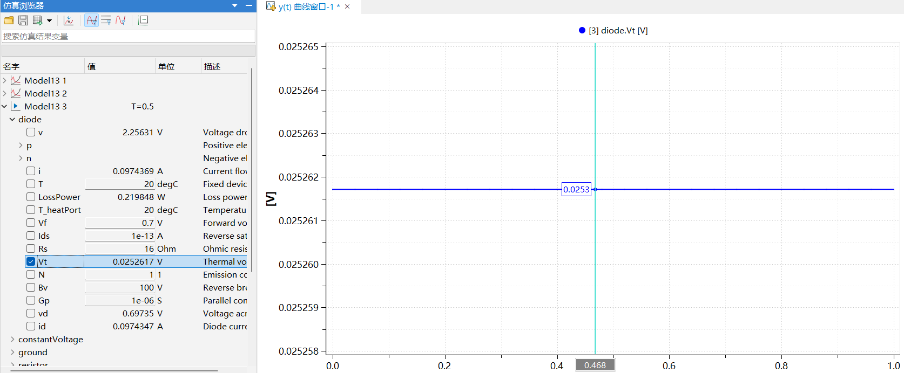Enable the i variable checkbox
Viewport: 904px width, 373px height.
(31, 171)
